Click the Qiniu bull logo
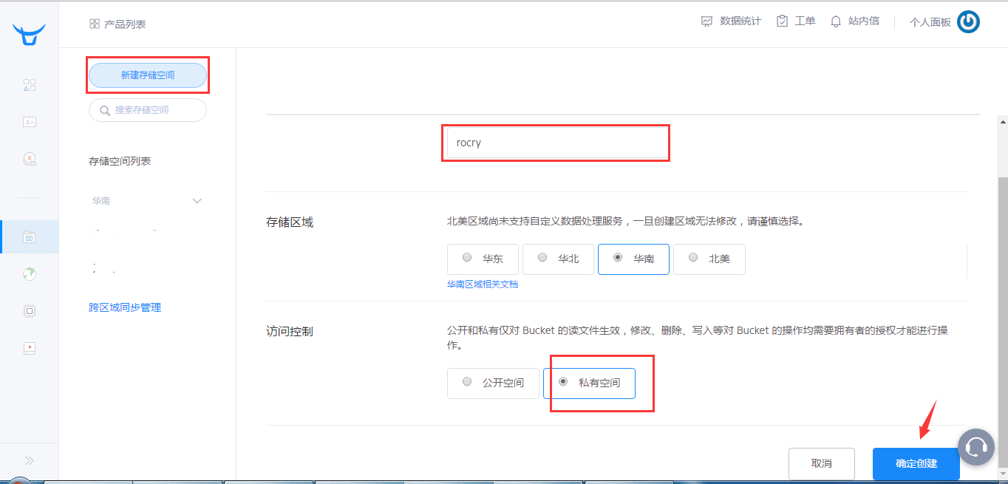The image size is (1008, 484). pyautogui.click(x=29, y=34)
